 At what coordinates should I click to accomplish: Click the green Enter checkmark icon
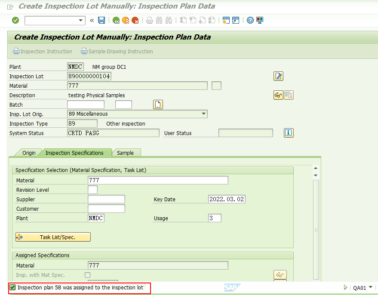(15, 20)
